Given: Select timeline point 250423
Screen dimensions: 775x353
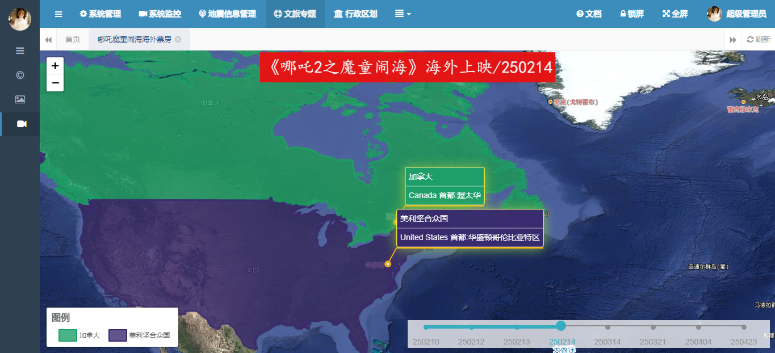Looking at the screenshot, I should pyautogui.click(x=744, y=327).
